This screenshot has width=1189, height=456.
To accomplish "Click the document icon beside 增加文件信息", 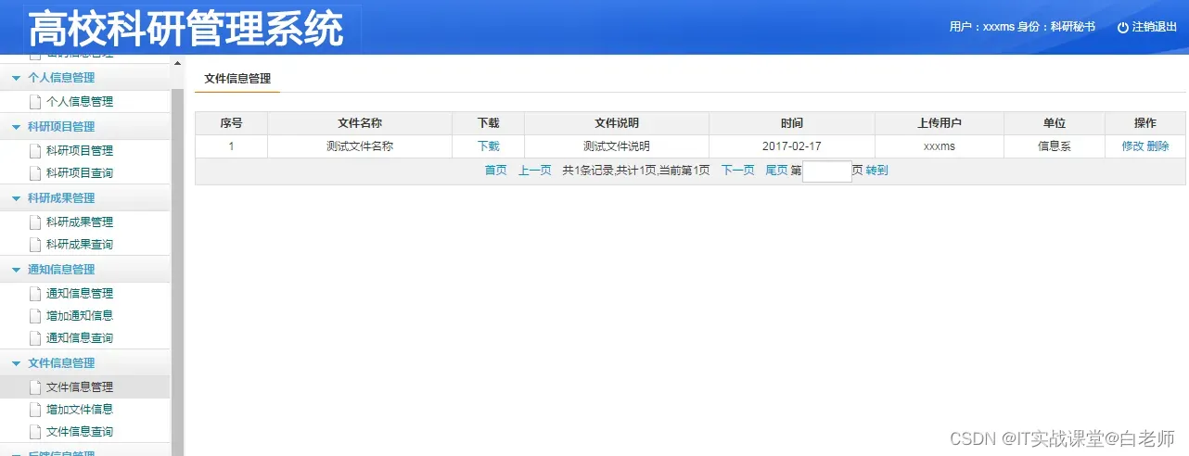I will [35, 410].
